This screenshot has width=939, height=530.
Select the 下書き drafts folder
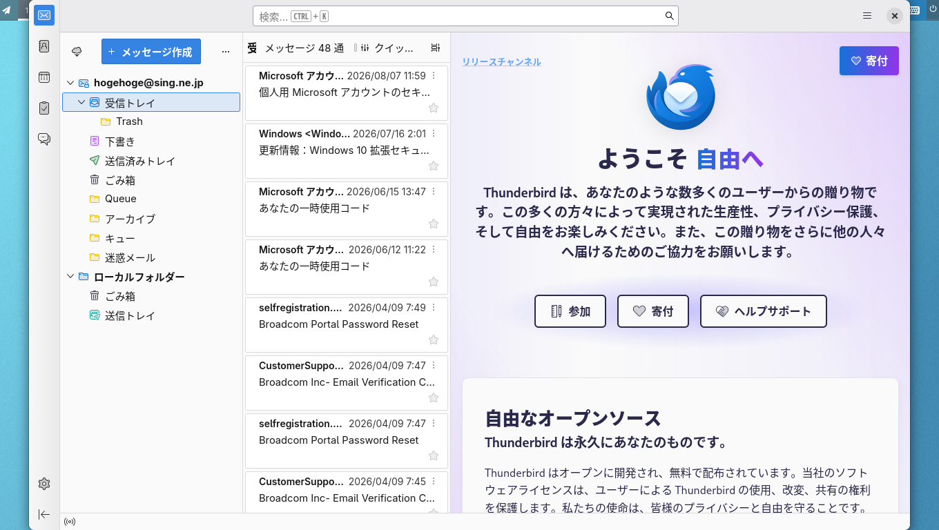151,141
